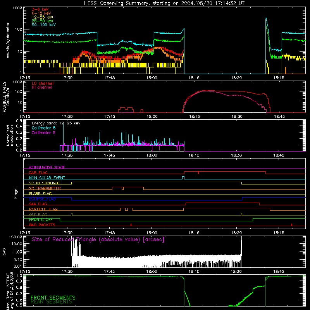Image resolution: width=310 pixels, height=310 pixels.
Task: Click the Energy band: 12-25 keV label
Action: point(56,123)
